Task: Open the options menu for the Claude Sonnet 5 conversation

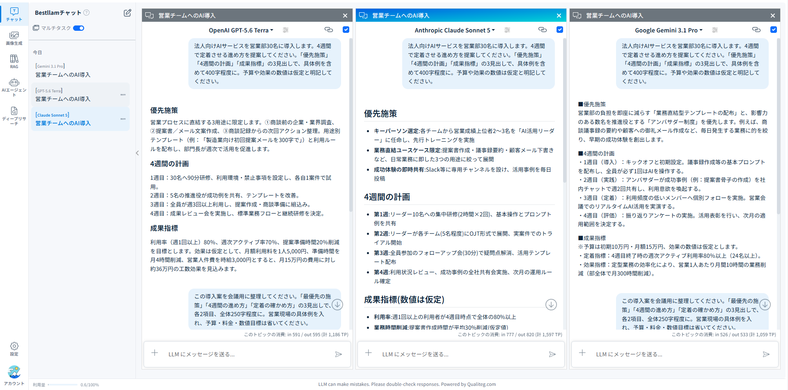Action: tap(123, 119)
